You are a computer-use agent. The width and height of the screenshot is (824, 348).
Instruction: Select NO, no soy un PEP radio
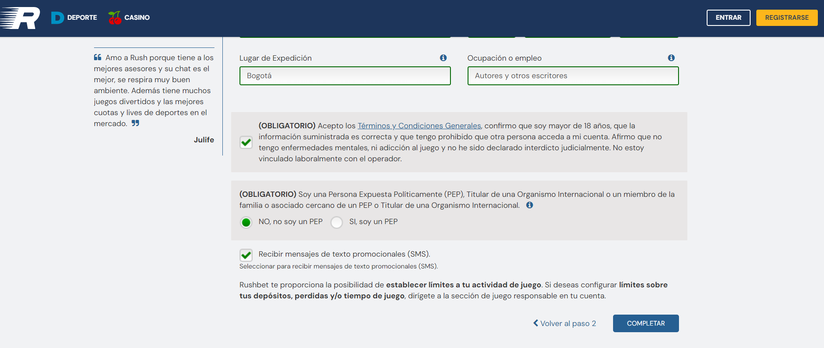[x=246, y=222]
